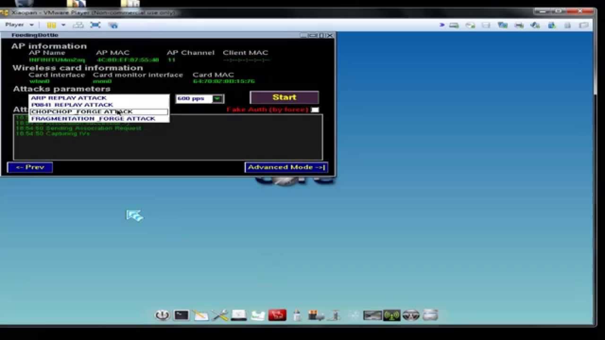605x340 pixels.
Task: Click the VMware yellow pause icon
Action: 52,25
